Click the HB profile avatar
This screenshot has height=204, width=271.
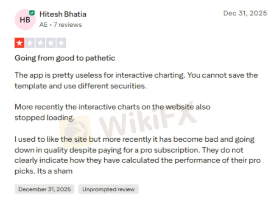pyautogui.click(x=25, y=19)
